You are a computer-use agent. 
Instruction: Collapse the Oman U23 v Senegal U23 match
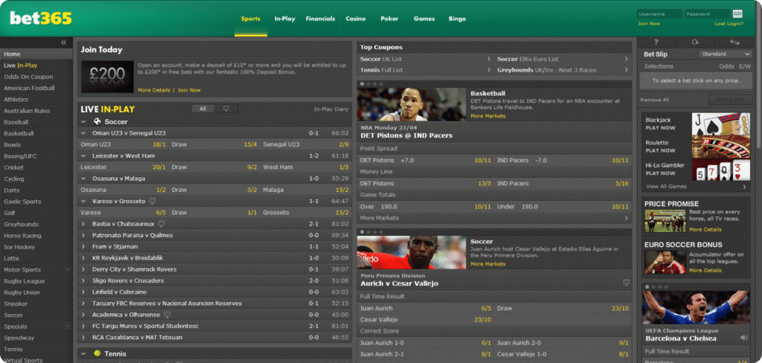[83, 132]
